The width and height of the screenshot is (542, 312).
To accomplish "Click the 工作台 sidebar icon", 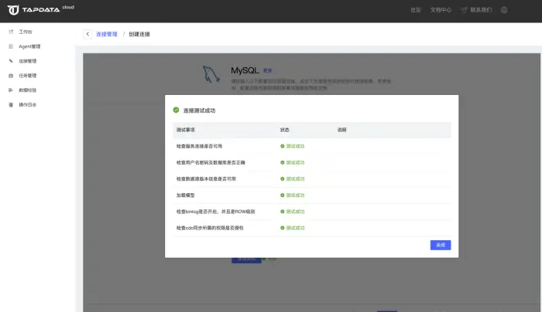I will [10, 32].
